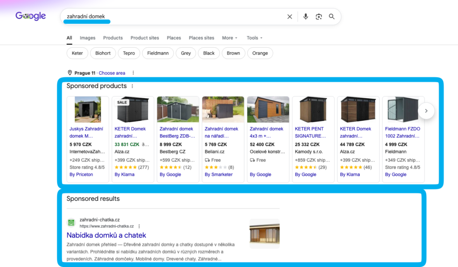Viewport: 458px width, 267px height.
Task: Filter by the Grey color chip
Action: tap(186, 53)
